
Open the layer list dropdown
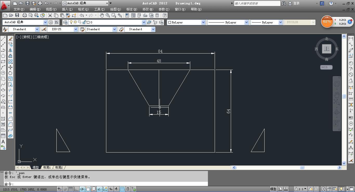point(143,22)
